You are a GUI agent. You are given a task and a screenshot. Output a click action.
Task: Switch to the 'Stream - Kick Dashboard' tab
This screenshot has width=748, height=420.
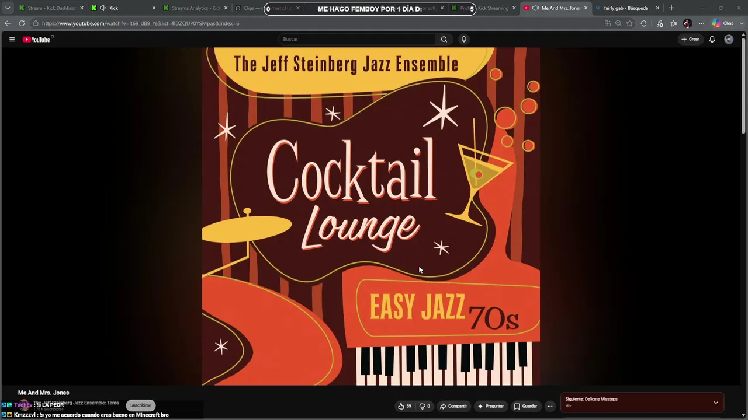click(x=51, y=8)
